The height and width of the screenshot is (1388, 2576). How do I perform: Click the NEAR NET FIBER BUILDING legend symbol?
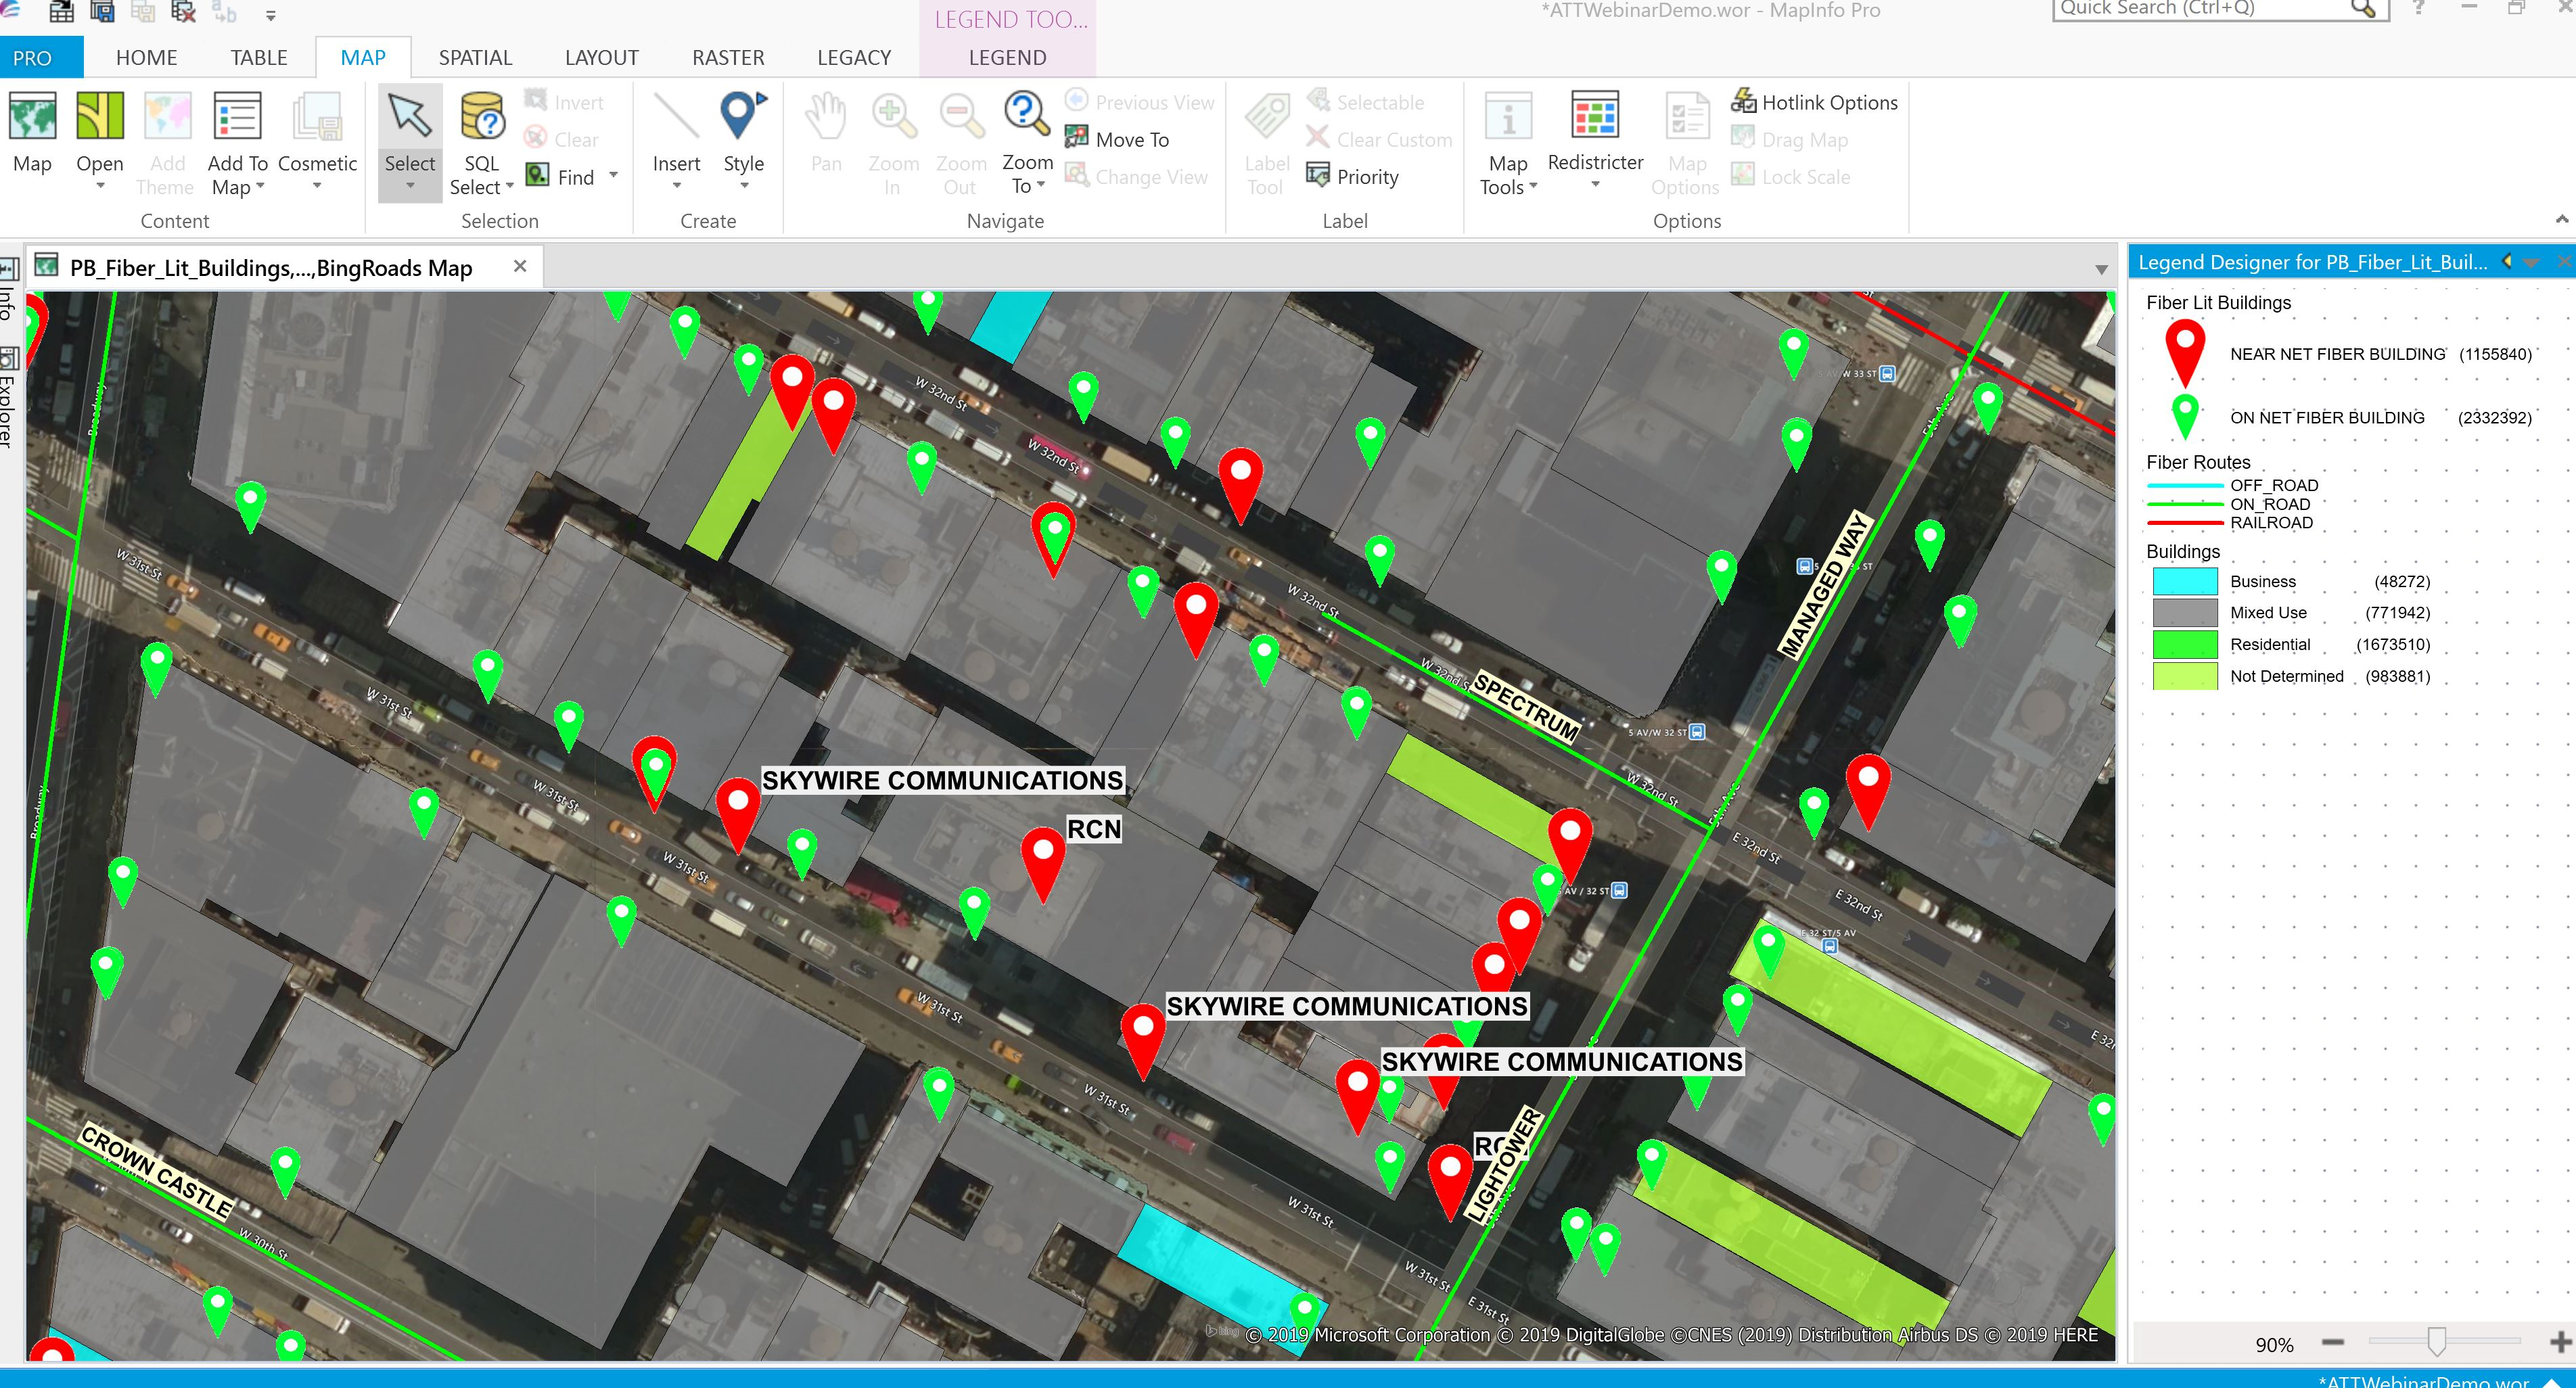point(2185,353)
